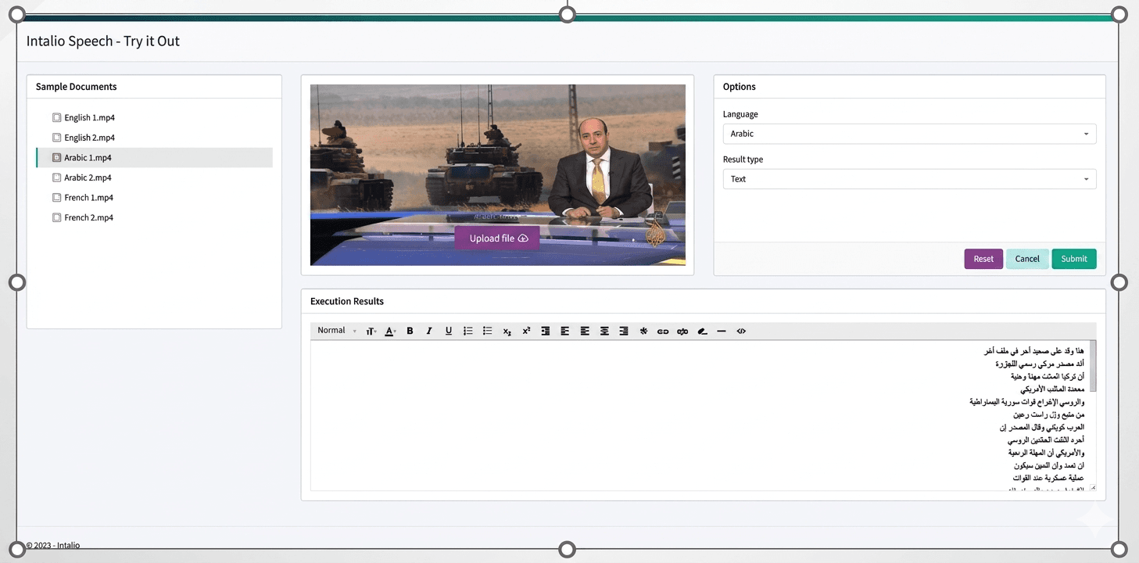Viewport: 1139px width, 563px height.
Task: Click the "Options" panel heading
Action: pyautogui.click(x=740, y=87)
